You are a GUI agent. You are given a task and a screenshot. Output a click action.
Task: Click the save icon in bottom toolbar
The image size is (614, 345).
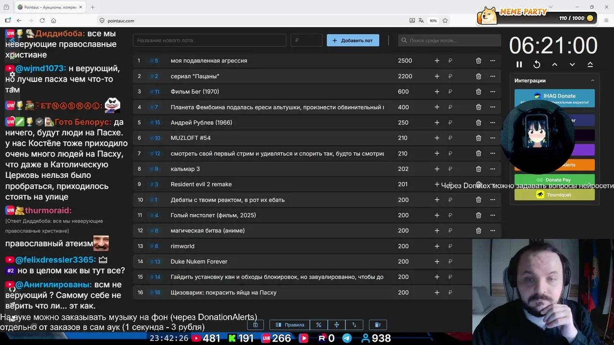pos(256,325)
